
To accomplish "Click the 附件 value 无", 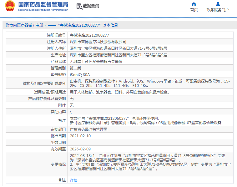I will 72,105.
